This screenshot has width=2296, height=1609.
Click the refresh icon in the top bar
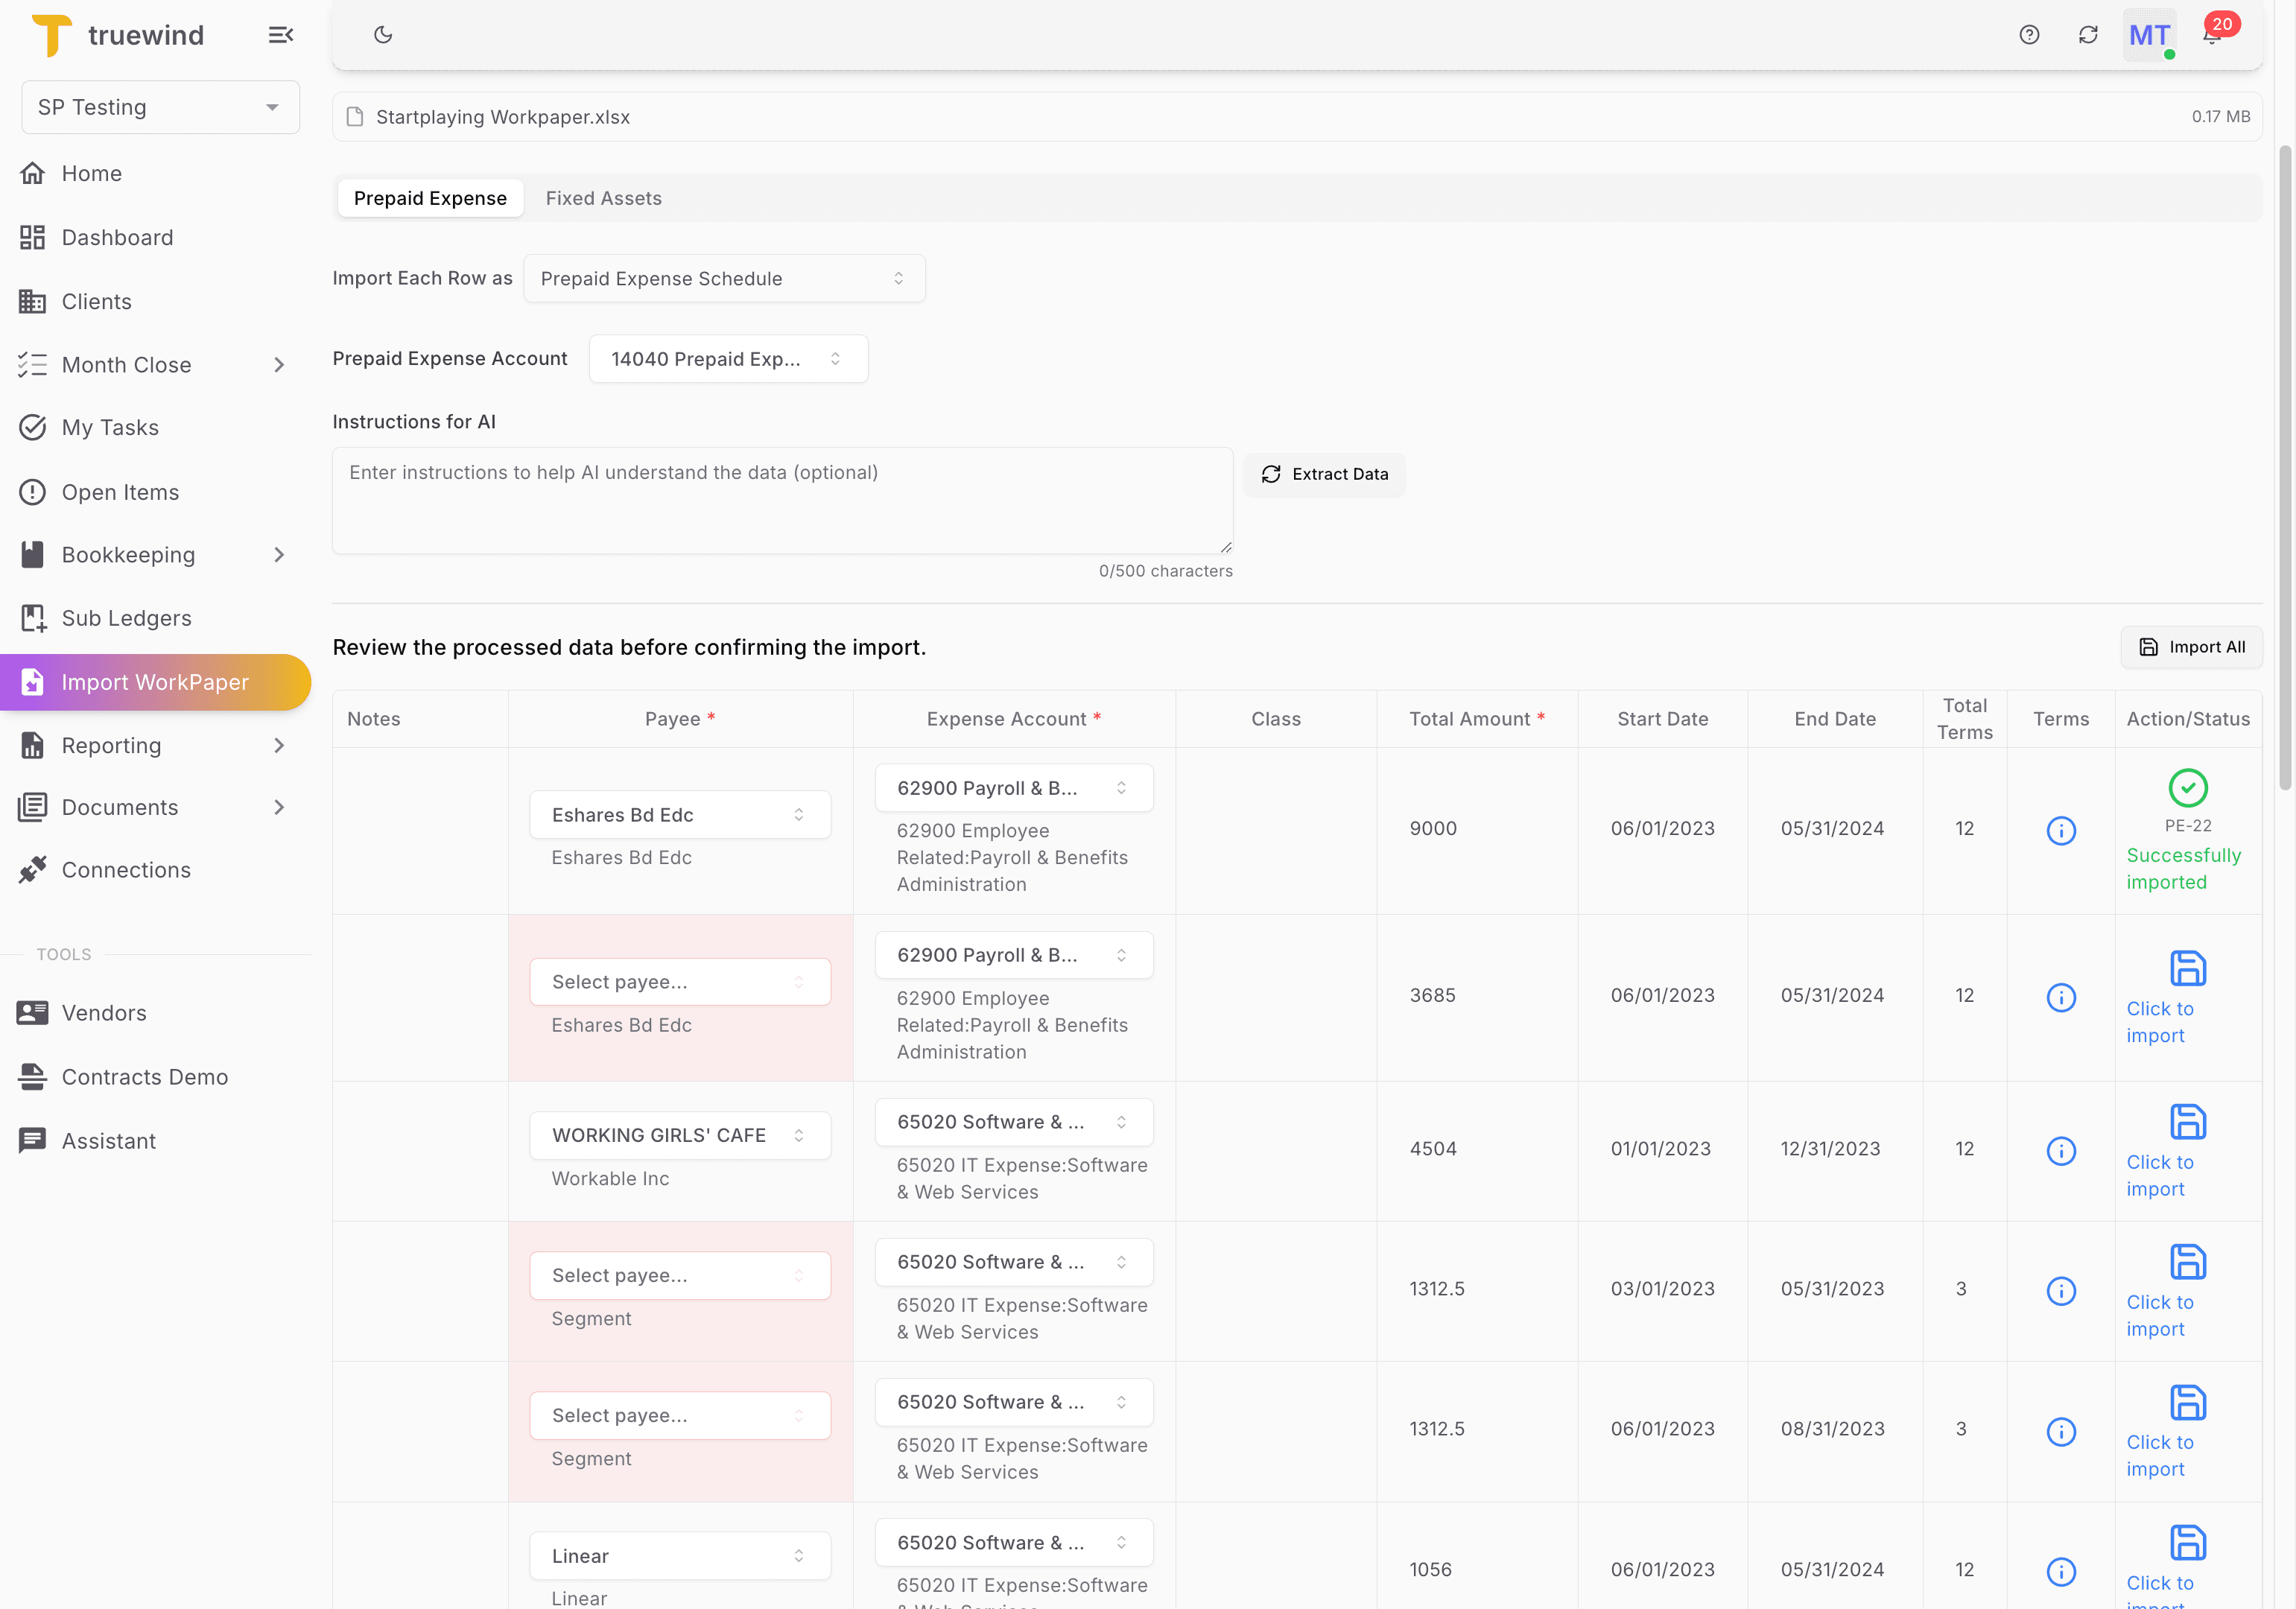2089,34
